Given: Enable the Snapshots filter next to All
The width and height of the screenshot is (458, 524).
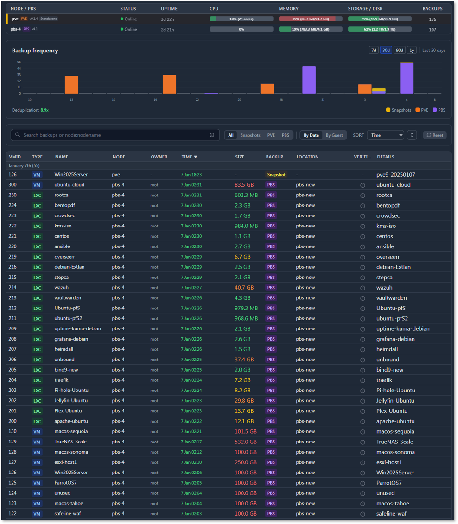Looking at the screenshot, I should (x=250, y=135).
